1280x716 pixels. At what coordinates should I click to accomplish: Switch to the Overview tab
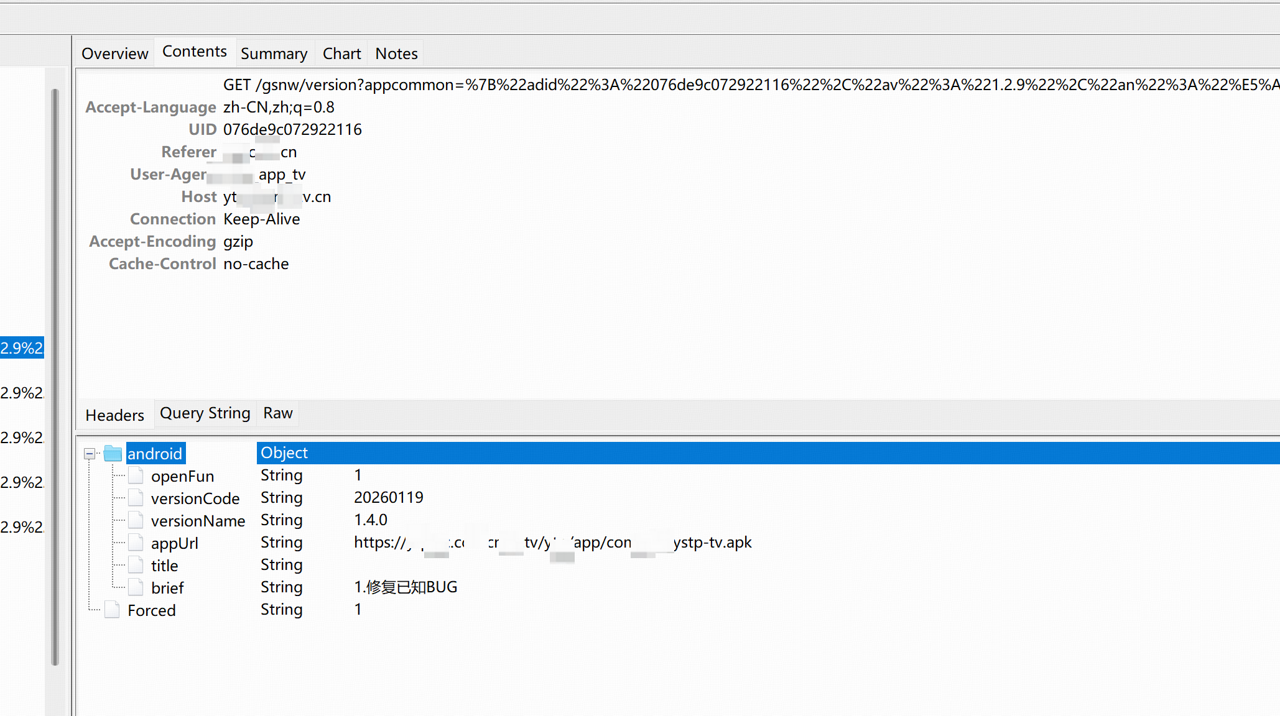114,53
